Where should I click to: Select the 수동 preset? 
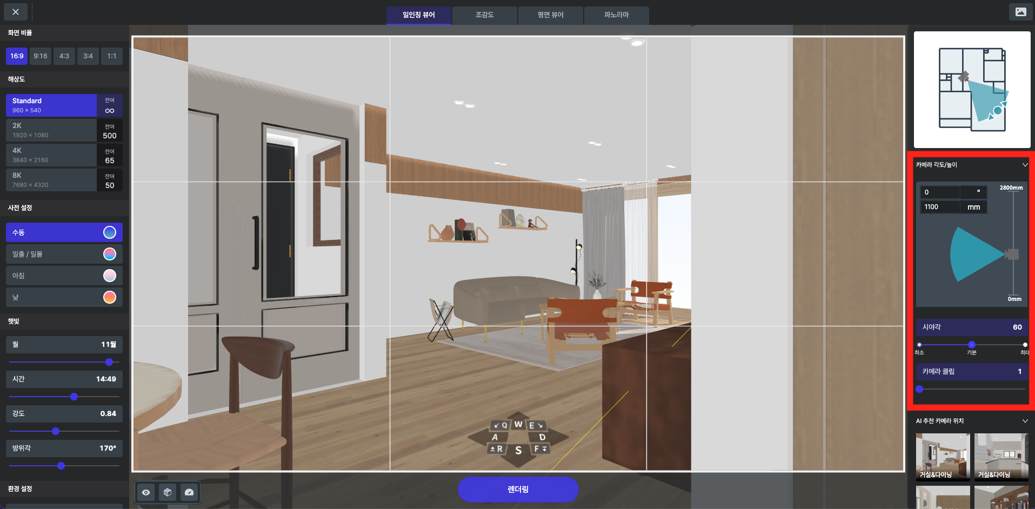point(64,232)
